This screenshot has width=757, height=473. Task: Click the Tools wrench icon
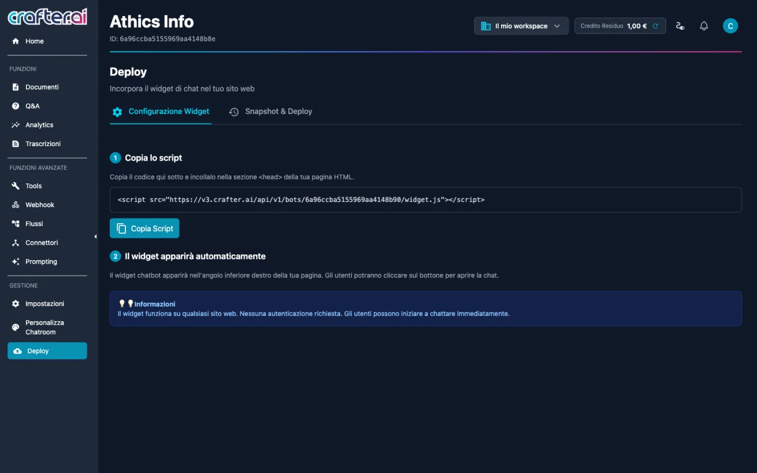(x=16, y=186)
